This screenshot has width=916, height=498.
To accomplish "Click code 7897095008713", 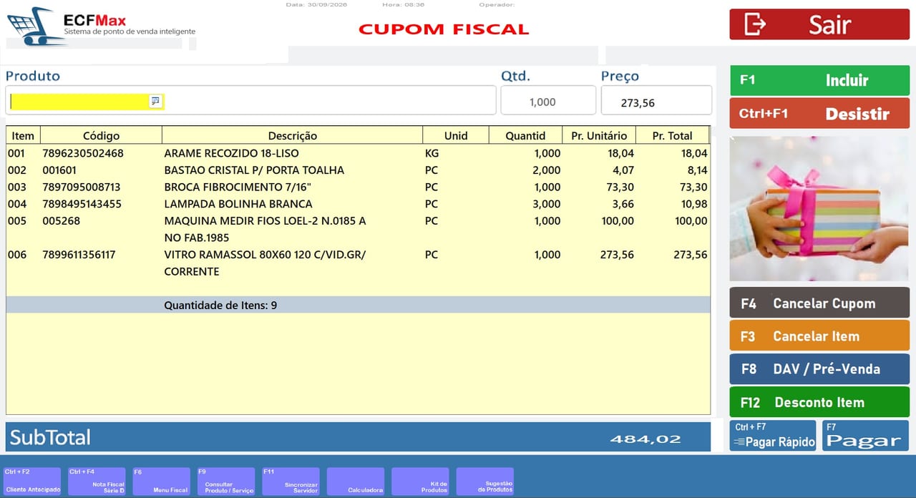I will [x=82, y=187].
